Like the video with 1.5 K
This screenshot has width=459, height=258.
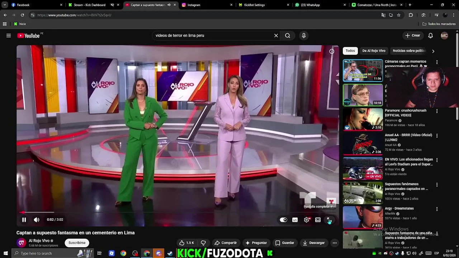pos(186,243)
